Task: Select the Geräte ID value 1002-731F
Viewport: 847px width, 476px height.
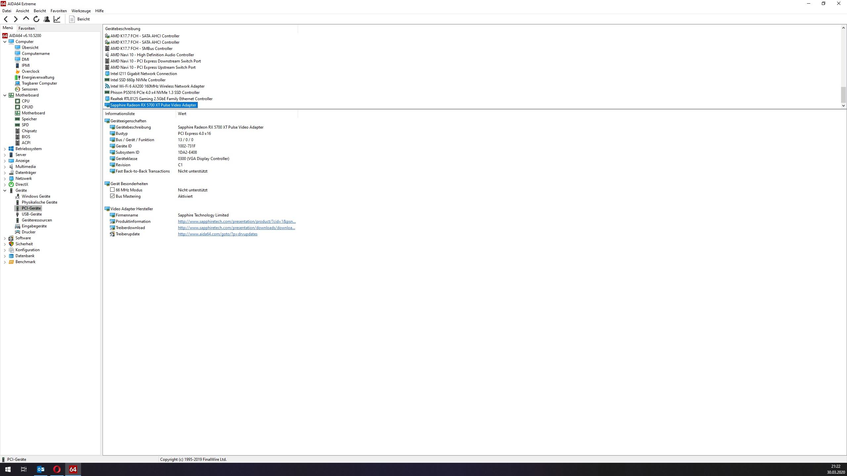Action: tap(187, 146)
